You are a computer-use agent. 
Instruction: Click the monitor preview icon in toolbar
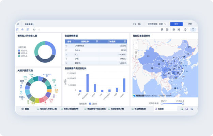pos(193,29)
